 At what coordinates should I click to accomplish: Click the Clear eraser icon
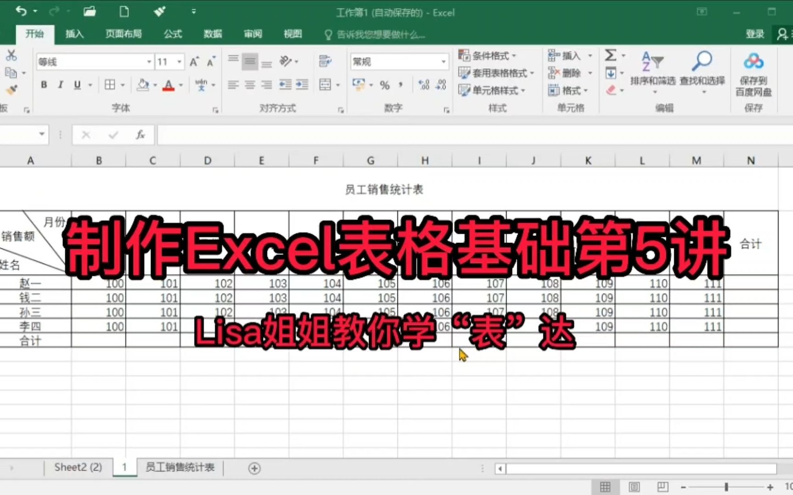tap(611, 90)
